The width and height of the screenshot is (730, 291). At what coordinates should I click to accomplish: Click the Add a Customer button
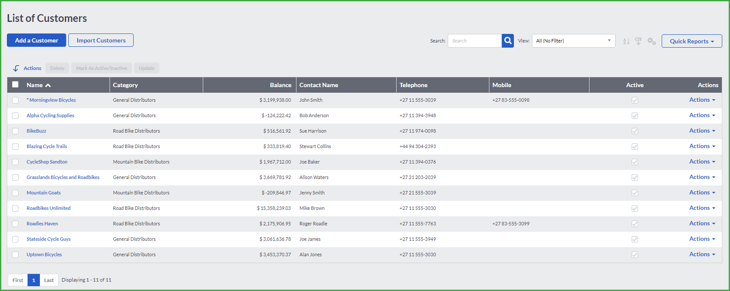pyautogui.click(x=37, y=40)
